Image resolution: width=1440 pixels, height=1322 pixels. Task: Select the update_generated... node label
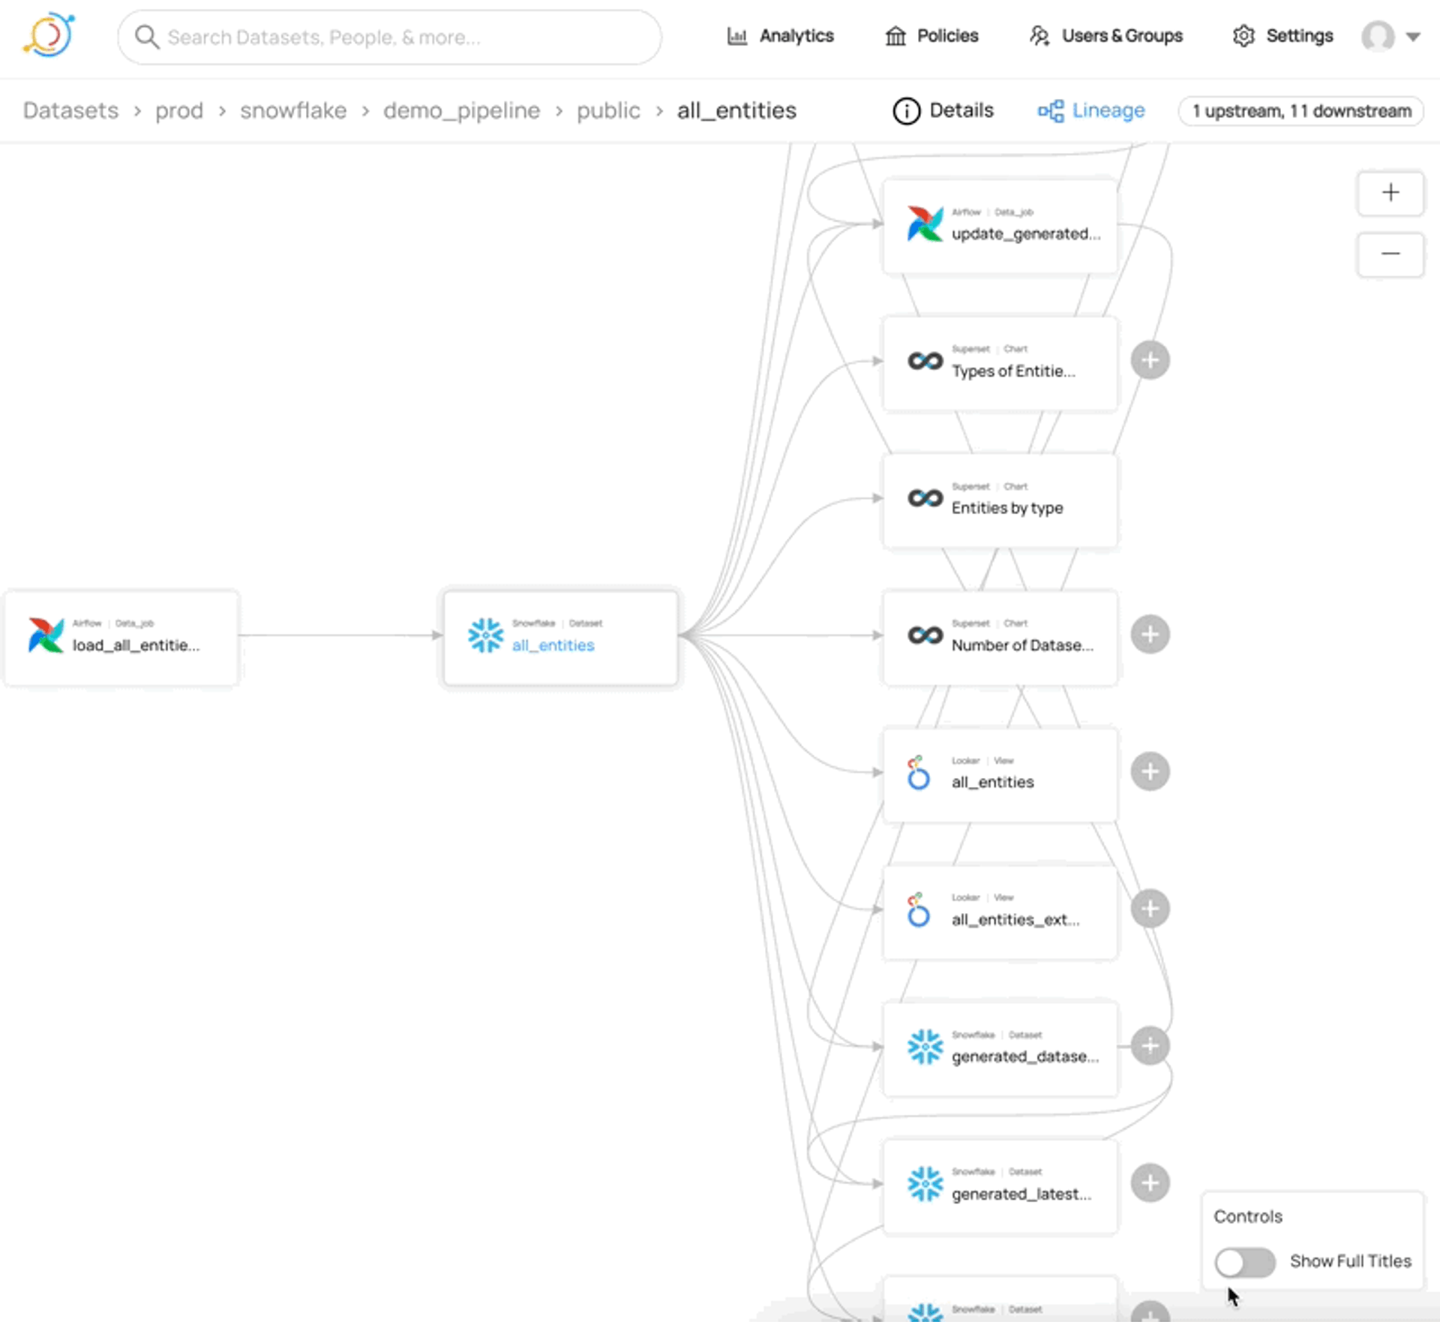coord(1026,234)
